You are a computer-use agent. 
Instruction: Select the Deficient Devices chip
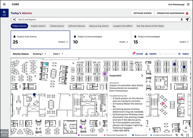click(x=77, y=26)
